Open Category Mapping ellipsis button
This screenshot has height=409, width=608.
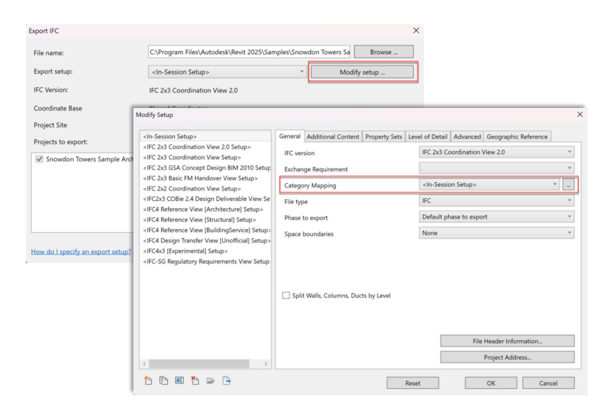568,185
